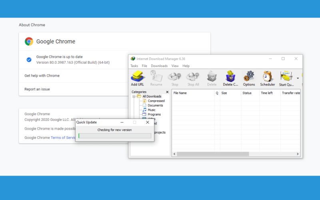Minimize the Quick Update dialog
This screenshot has width=320, height=200.
pos(122,122)
